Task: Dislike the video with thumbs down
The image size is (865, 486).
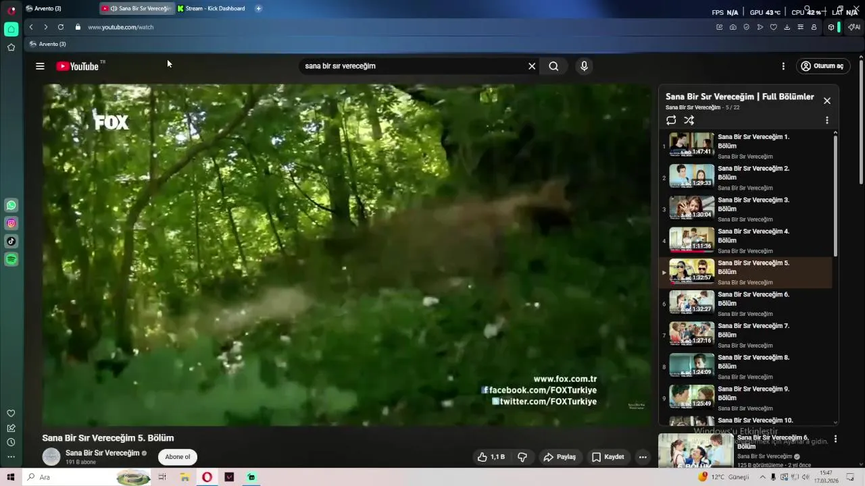Action: [522, 457]
